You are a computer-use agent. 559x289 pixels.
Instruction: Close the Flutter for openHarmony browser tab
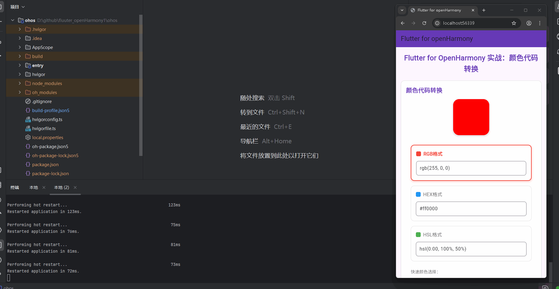pyautogui.click(x=473, y=10)
